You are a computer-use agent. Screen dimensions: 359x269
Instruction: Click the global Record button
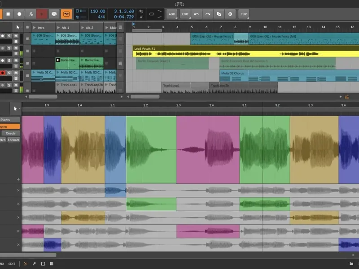19,14
